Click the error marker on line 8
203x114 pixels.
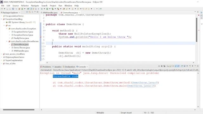pyautogui.click(x=41, y=37)
